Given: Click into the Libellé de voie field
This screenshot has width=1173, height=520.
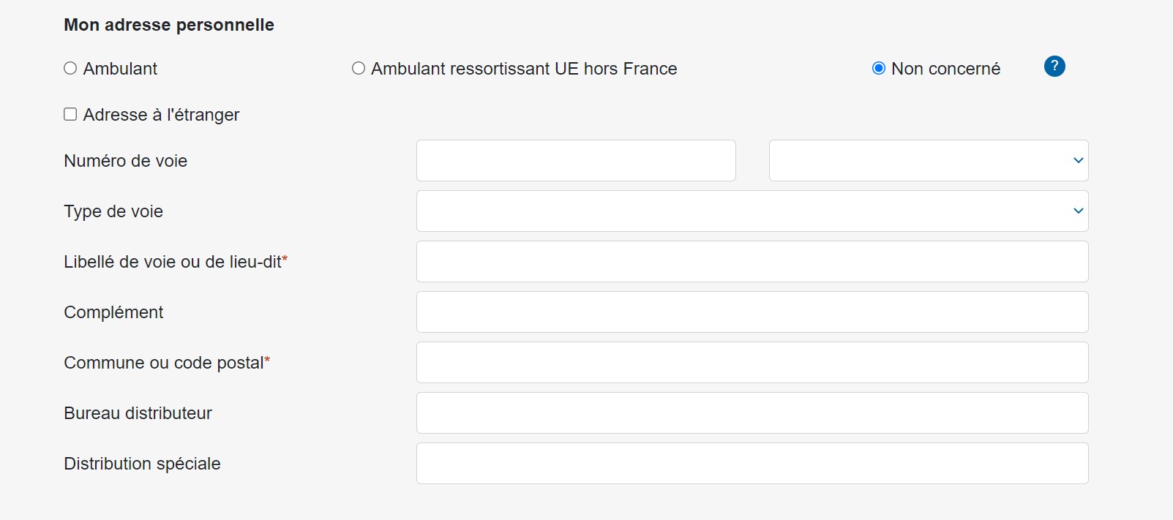Looking at the screenshot, I should (752, 261).
